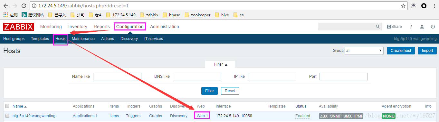
Task: Open the Configuration menu
Action: (x=130, y=27)
